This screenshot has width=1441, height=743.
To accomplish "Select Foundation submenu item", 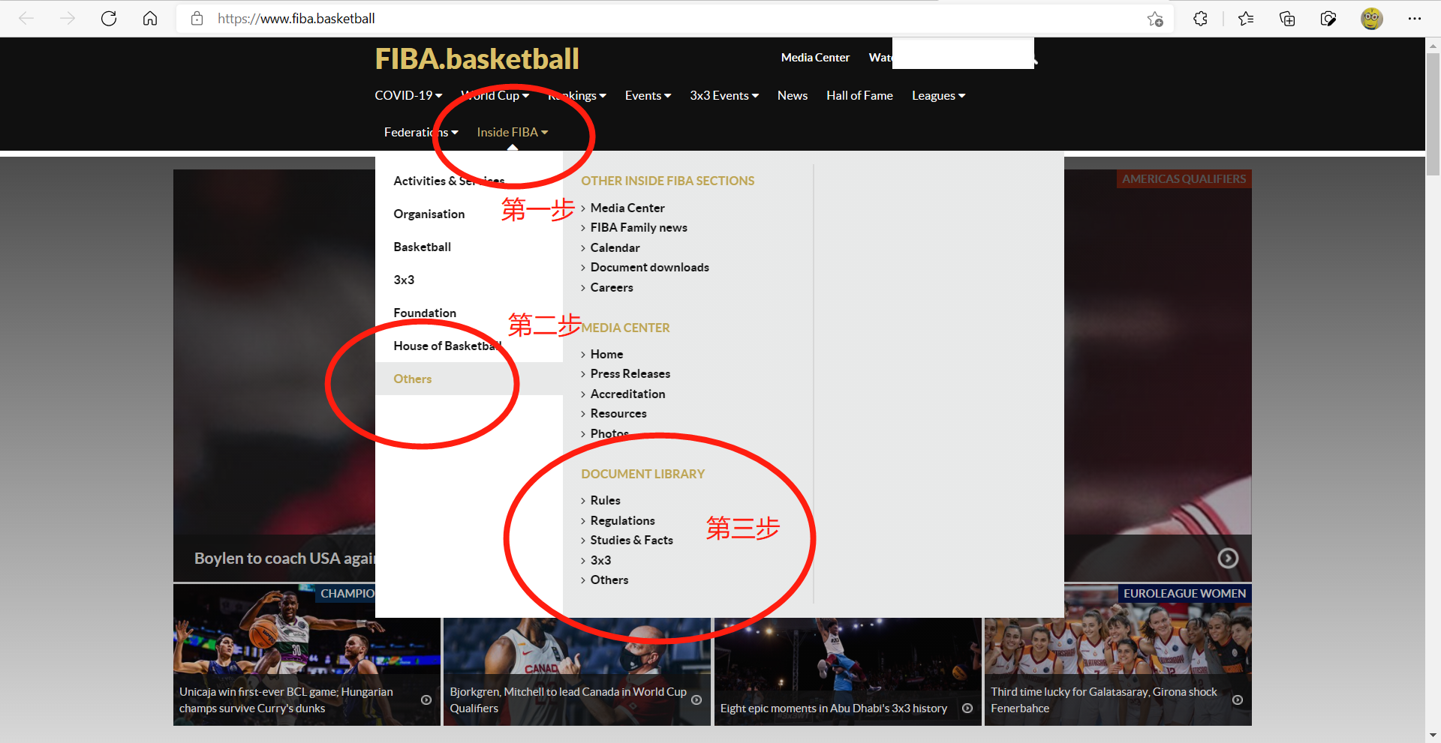I will 469,313.
